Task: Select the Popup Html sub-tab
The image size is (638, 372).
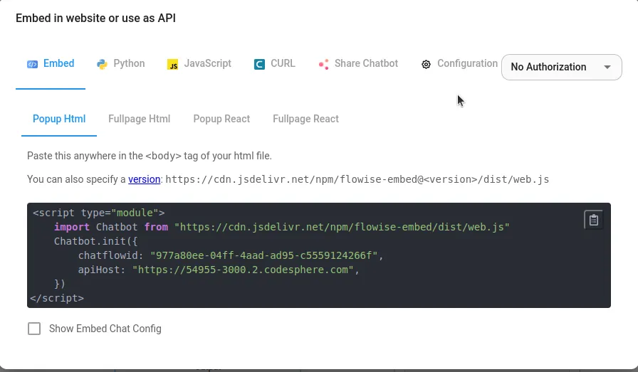Action: pyautogui.click(x=59, y=119)
